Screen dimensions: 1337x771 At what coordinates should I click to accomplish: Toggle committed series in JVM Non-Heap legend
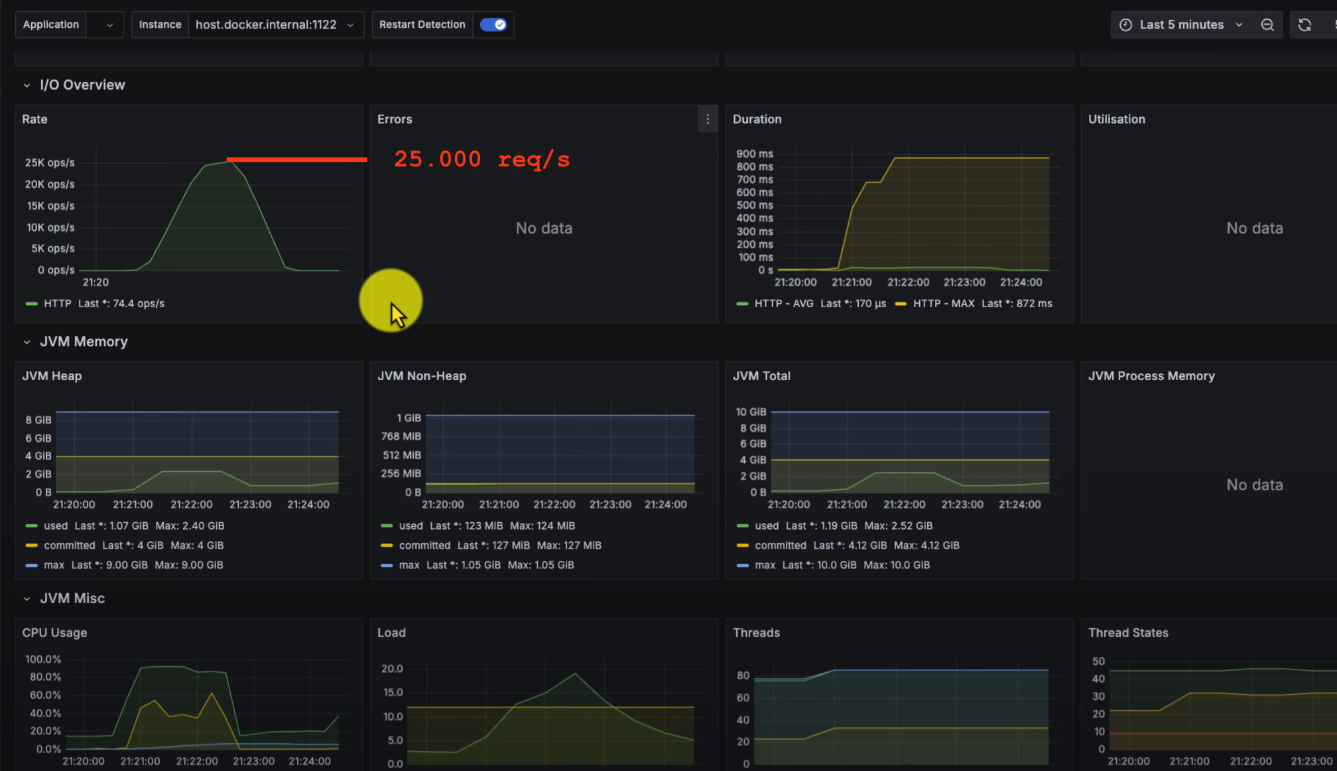pos(424,545)
